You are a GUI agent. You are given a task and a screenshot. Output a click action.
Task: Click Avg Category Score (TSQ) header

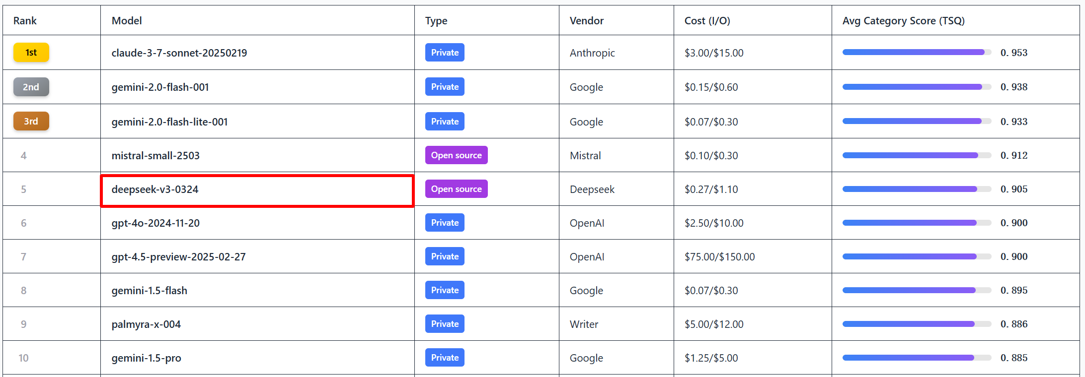click(x=904, y=21)
